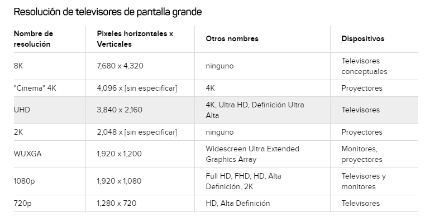Click the 'Dispositivos' column header
This screenshot has height=217, width=425.
click(x=362, y=38)
